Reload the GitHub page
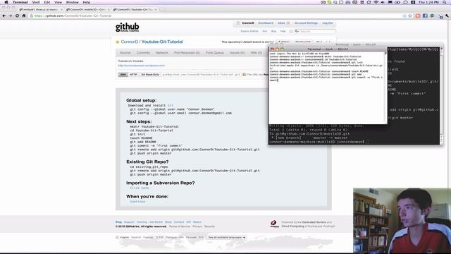The height and width of the screenshot is (254, 451). pyautogui.click(x=17, y=16)
